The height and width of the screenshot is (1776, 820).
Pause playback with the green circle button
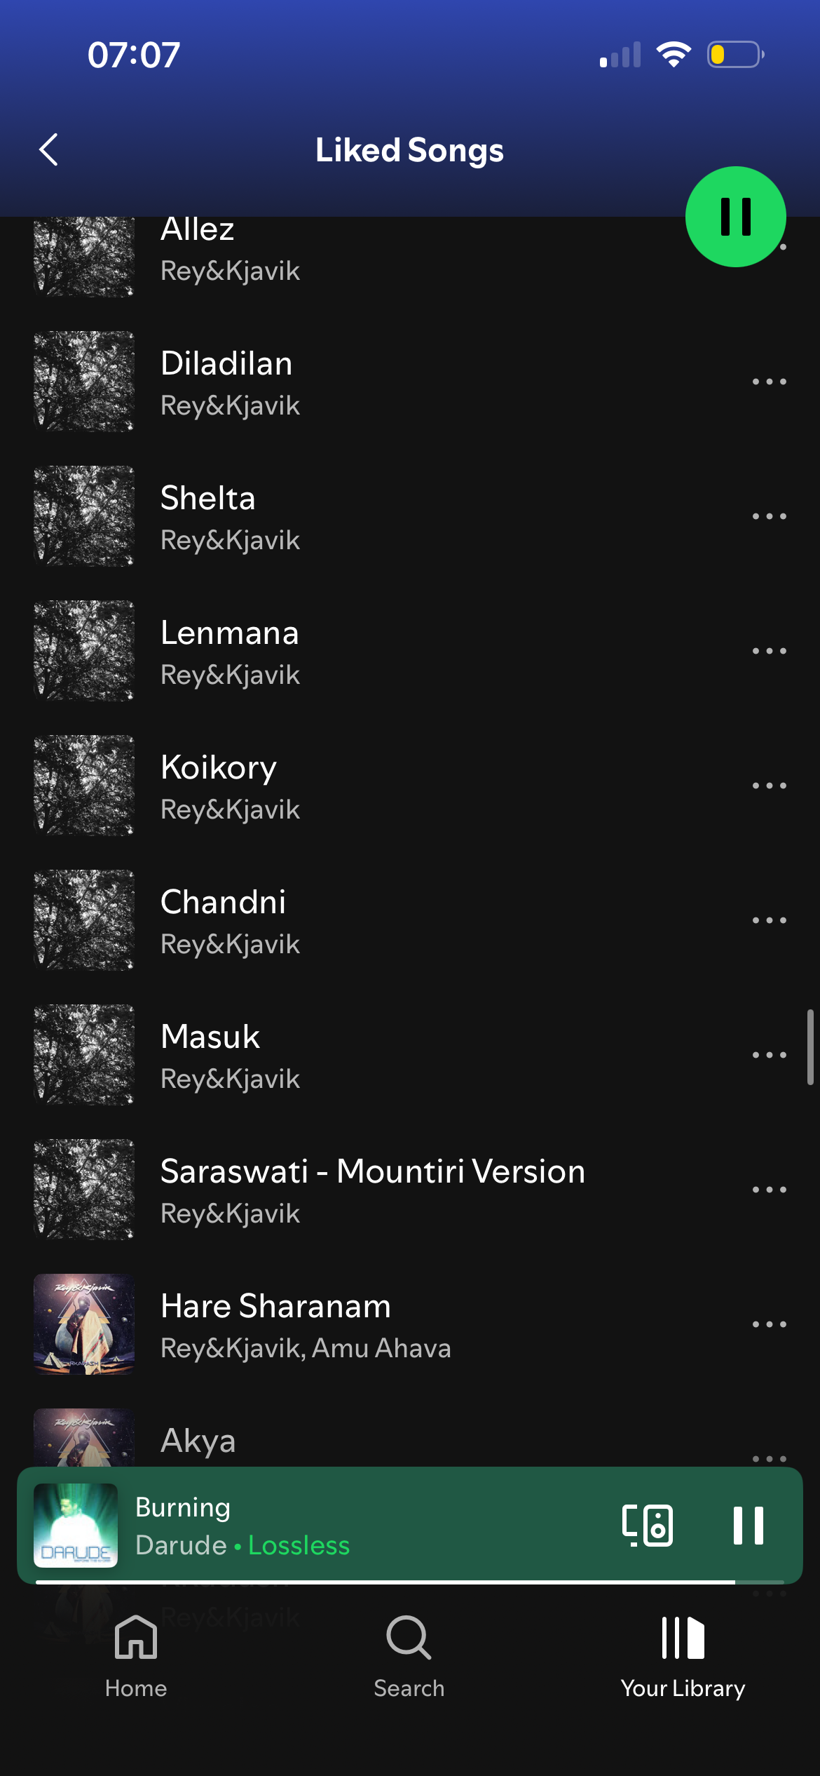click(735, 217)
